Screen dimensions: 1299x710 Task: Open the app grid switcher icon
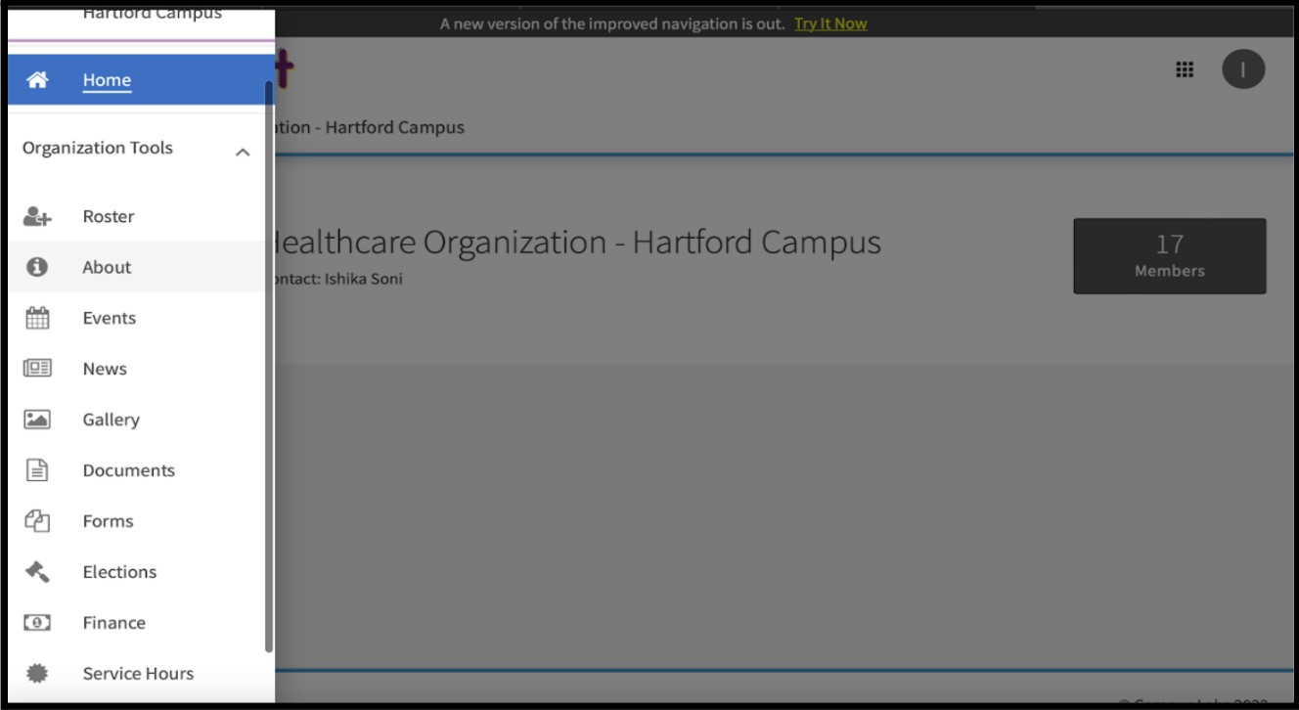pos(1185,69)
